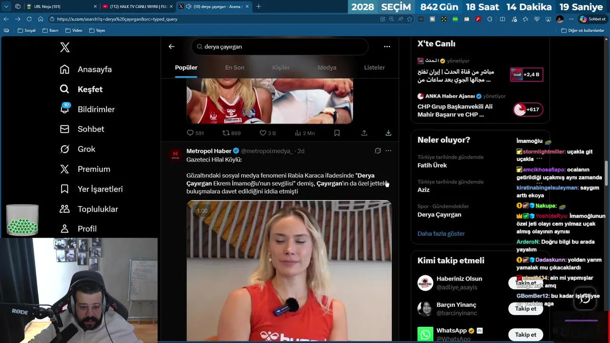Bookmark the first post
610x343 pixels.
[x=337, y=133]
